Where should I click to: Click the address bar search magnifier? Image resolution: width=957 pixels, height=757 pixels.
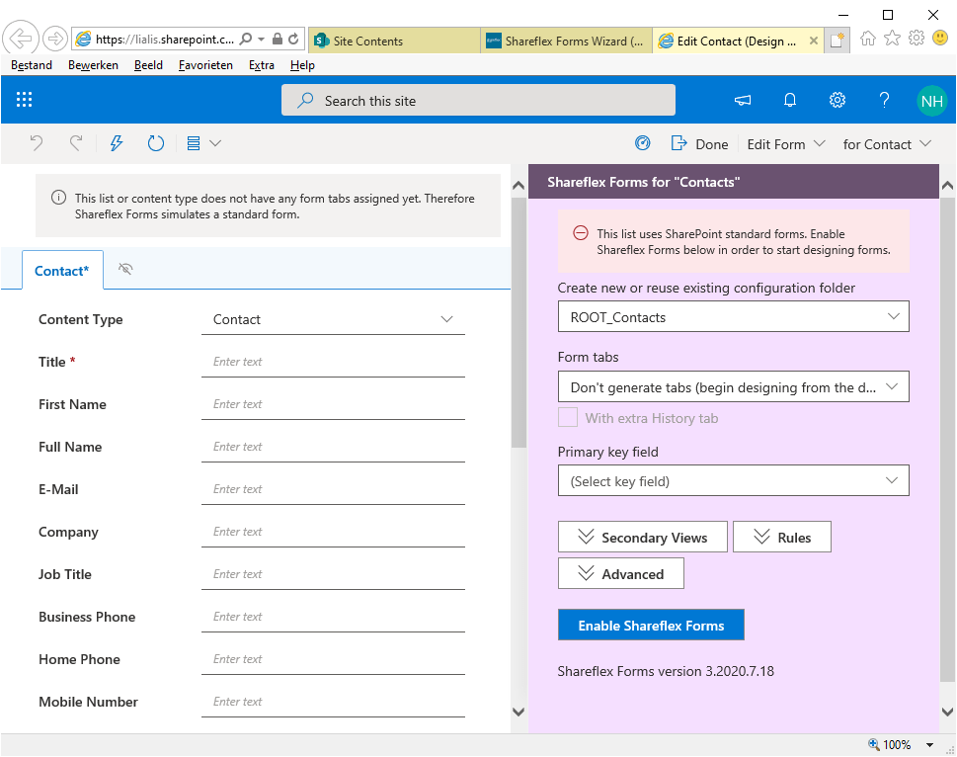click(245, 40)
